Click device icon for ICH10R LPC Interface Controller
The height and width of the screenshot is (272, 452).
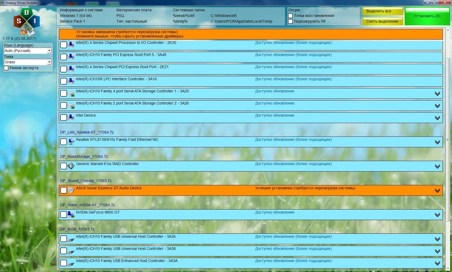(71, 81)
